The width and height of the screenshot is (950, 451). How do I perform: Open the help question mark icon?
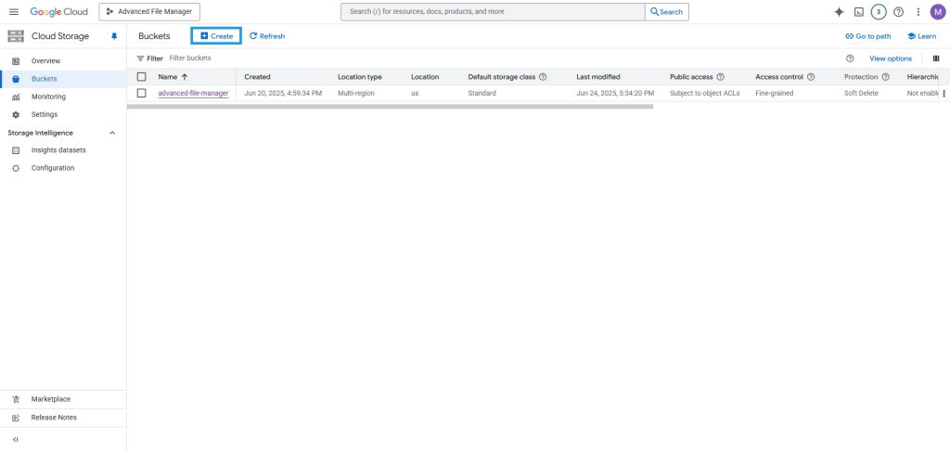[x=898, y=12]
